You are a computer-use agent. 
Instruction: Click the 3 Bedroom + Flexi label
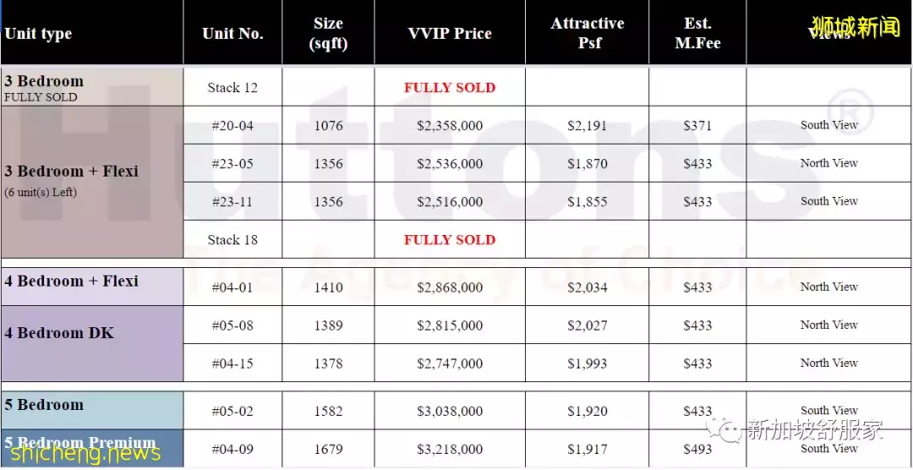point(71,172)
